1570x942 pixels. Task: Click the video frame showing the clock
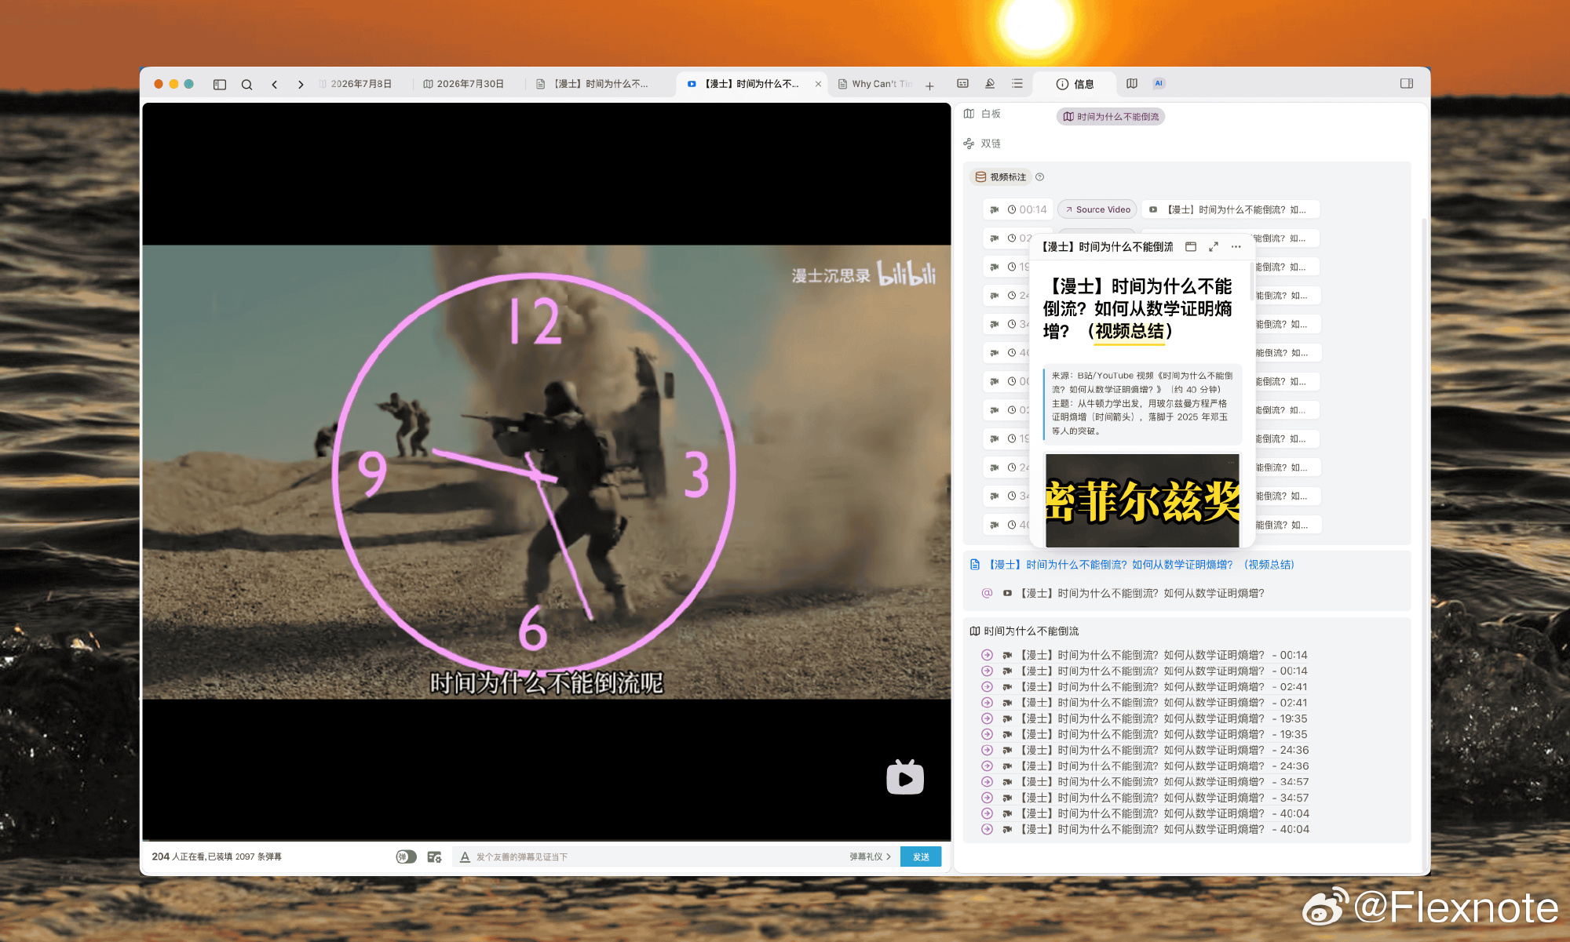click(x=546, y=471)
